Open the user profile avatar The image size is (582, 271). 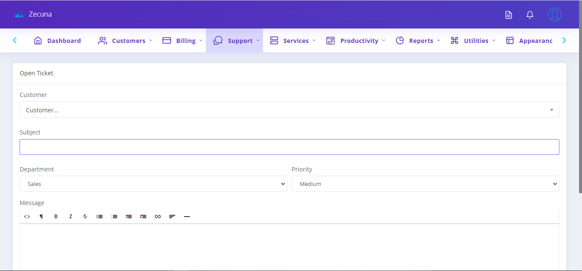(x=554, y=14)
